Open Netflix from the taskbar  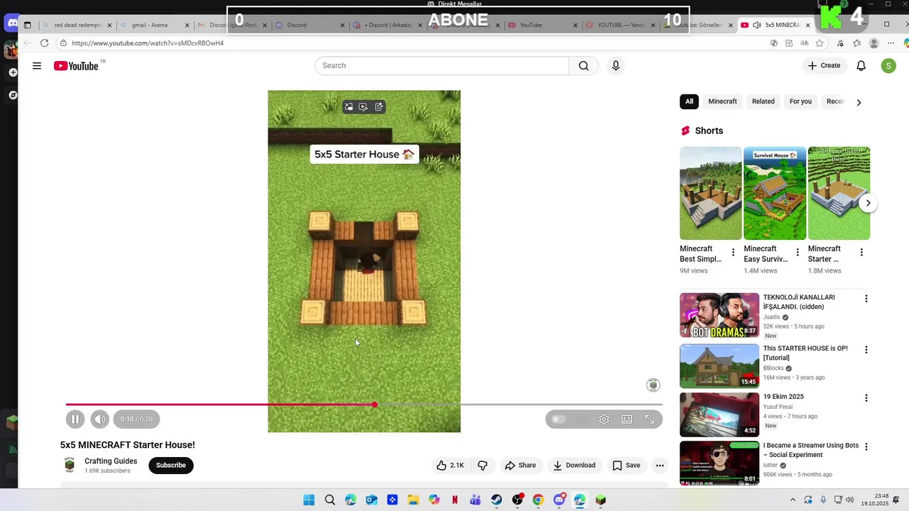[454, 500]
